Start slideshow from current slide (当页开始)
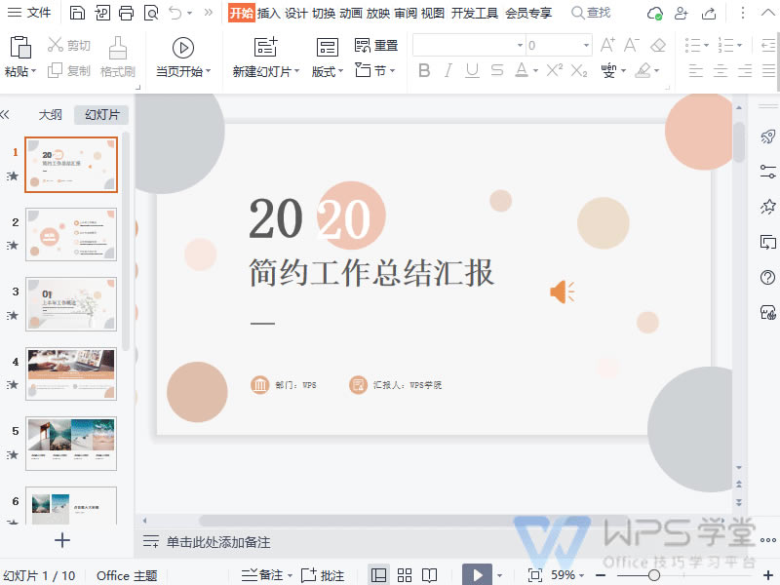Screen dimensions: 780x585 [183, 56]
